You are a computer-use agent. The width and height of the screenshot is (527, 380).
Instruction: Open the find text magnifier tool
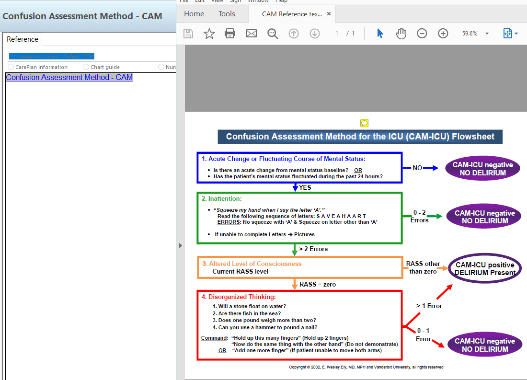273,34
